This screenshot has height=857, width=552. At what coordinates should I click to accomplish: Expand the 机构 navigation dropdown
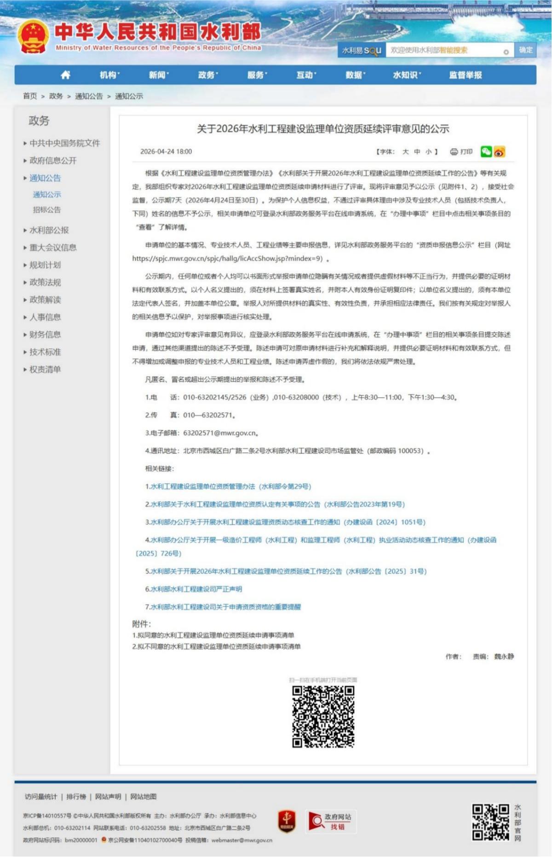point(109,75)
